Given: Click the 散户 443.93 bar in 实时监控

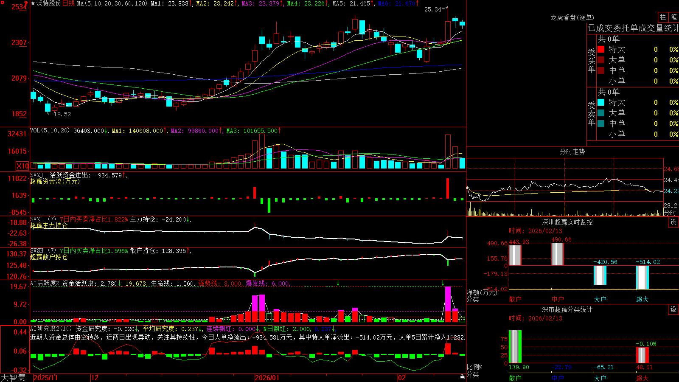Looking at the screenshot, I should (515, 255).
